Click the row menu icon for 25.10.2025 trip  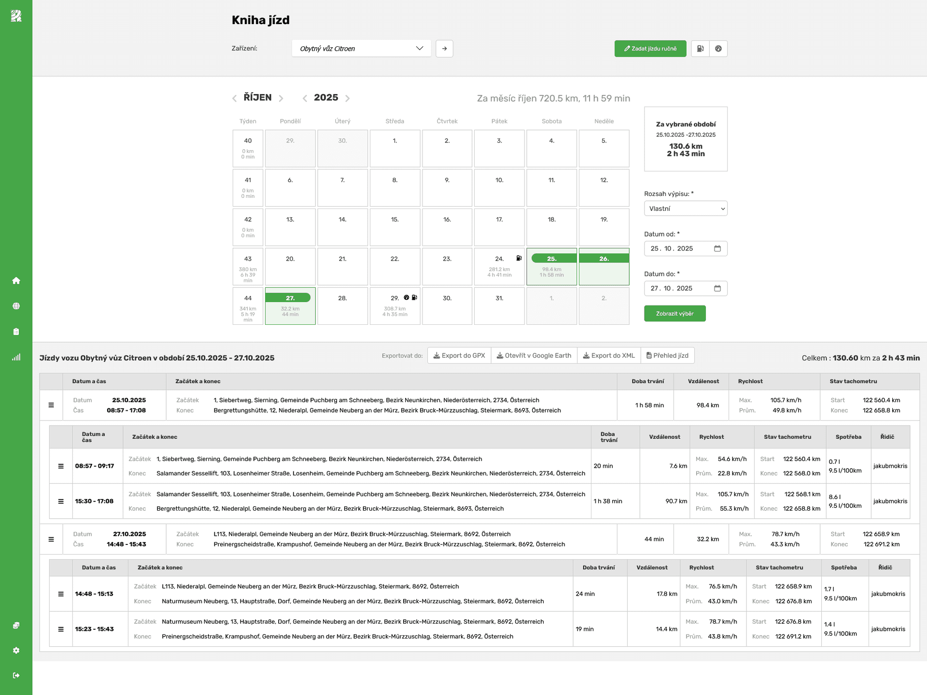pos(51,405)
